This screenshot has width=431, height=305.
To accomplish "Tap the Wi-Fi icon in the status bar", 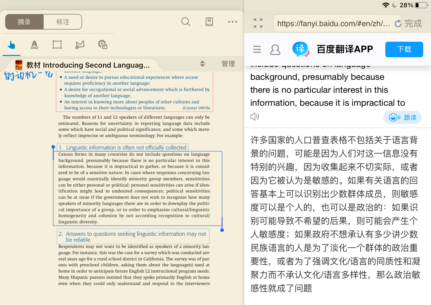I will click(x=386, y=5).
